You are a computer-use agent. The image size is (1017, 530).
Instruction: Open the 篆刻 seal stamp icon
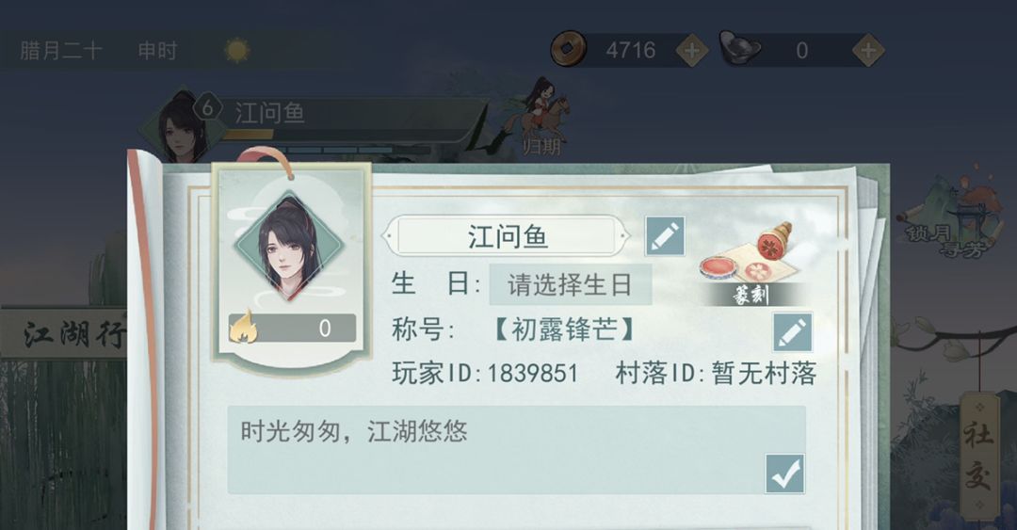(751, 264)
